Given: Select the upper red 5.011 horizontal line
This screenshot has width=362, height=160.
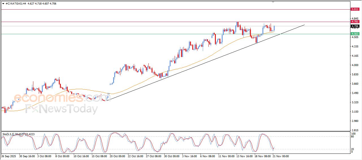Looking at the screenshot, I should click(175, 9).
